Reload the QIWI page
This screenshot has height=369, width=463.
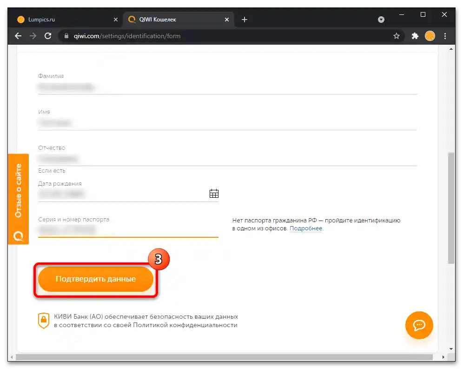pyautogui.click(x=48, y=36)
